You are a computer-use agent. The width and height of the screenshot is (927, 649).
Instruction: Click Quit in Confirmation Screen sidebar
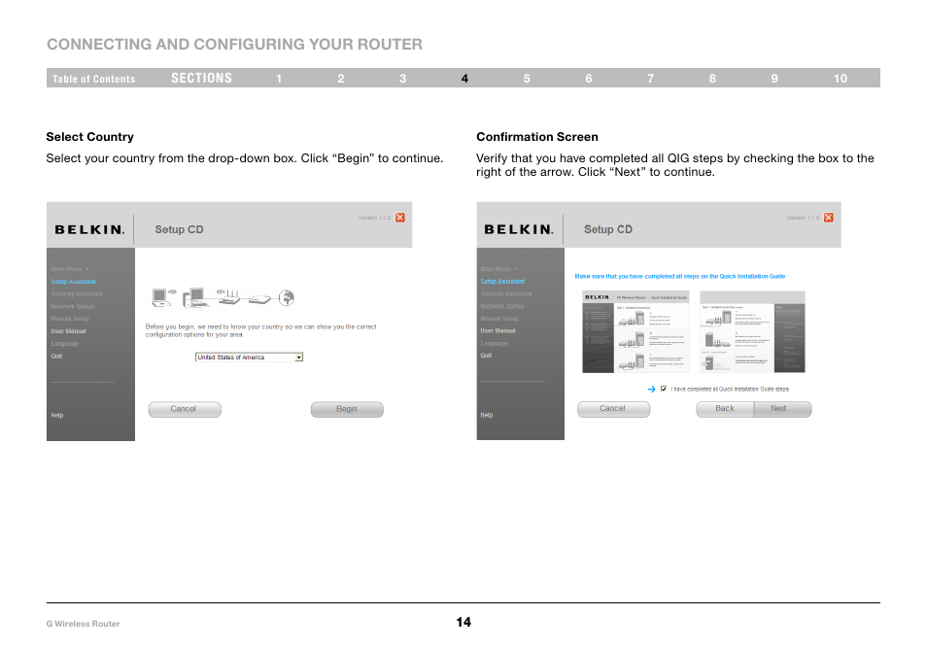[x=486, y=356]
